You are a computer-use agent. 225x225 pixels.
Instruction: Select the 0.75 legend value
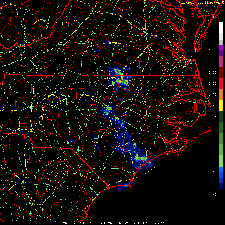pyautogui.click(x=213, y=139)
